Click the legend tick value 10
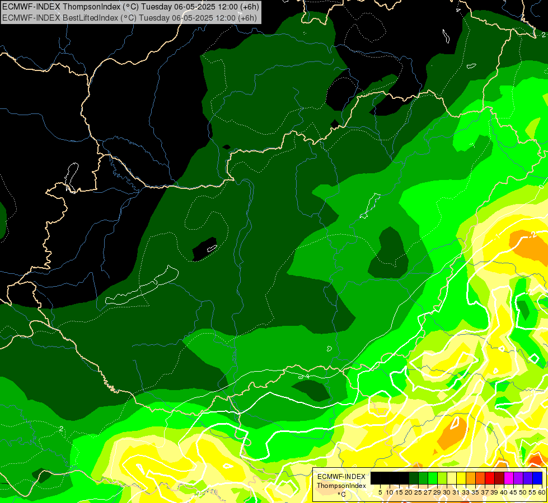 pyautogui.click(x=390, y=492)
